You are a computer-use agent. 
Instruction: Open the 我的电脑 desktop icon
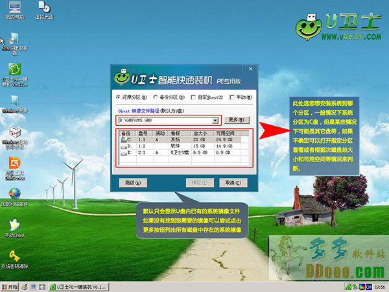point(15,10)
